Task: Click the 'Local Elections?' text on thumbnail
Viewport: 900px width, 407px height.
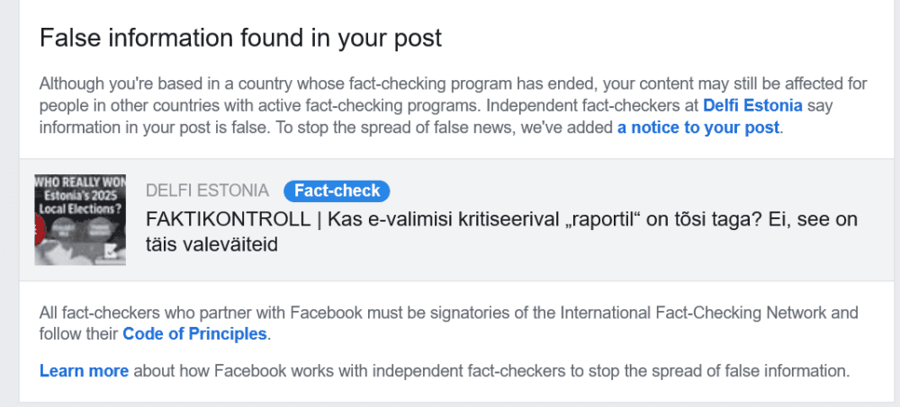Action: point(80,210)
